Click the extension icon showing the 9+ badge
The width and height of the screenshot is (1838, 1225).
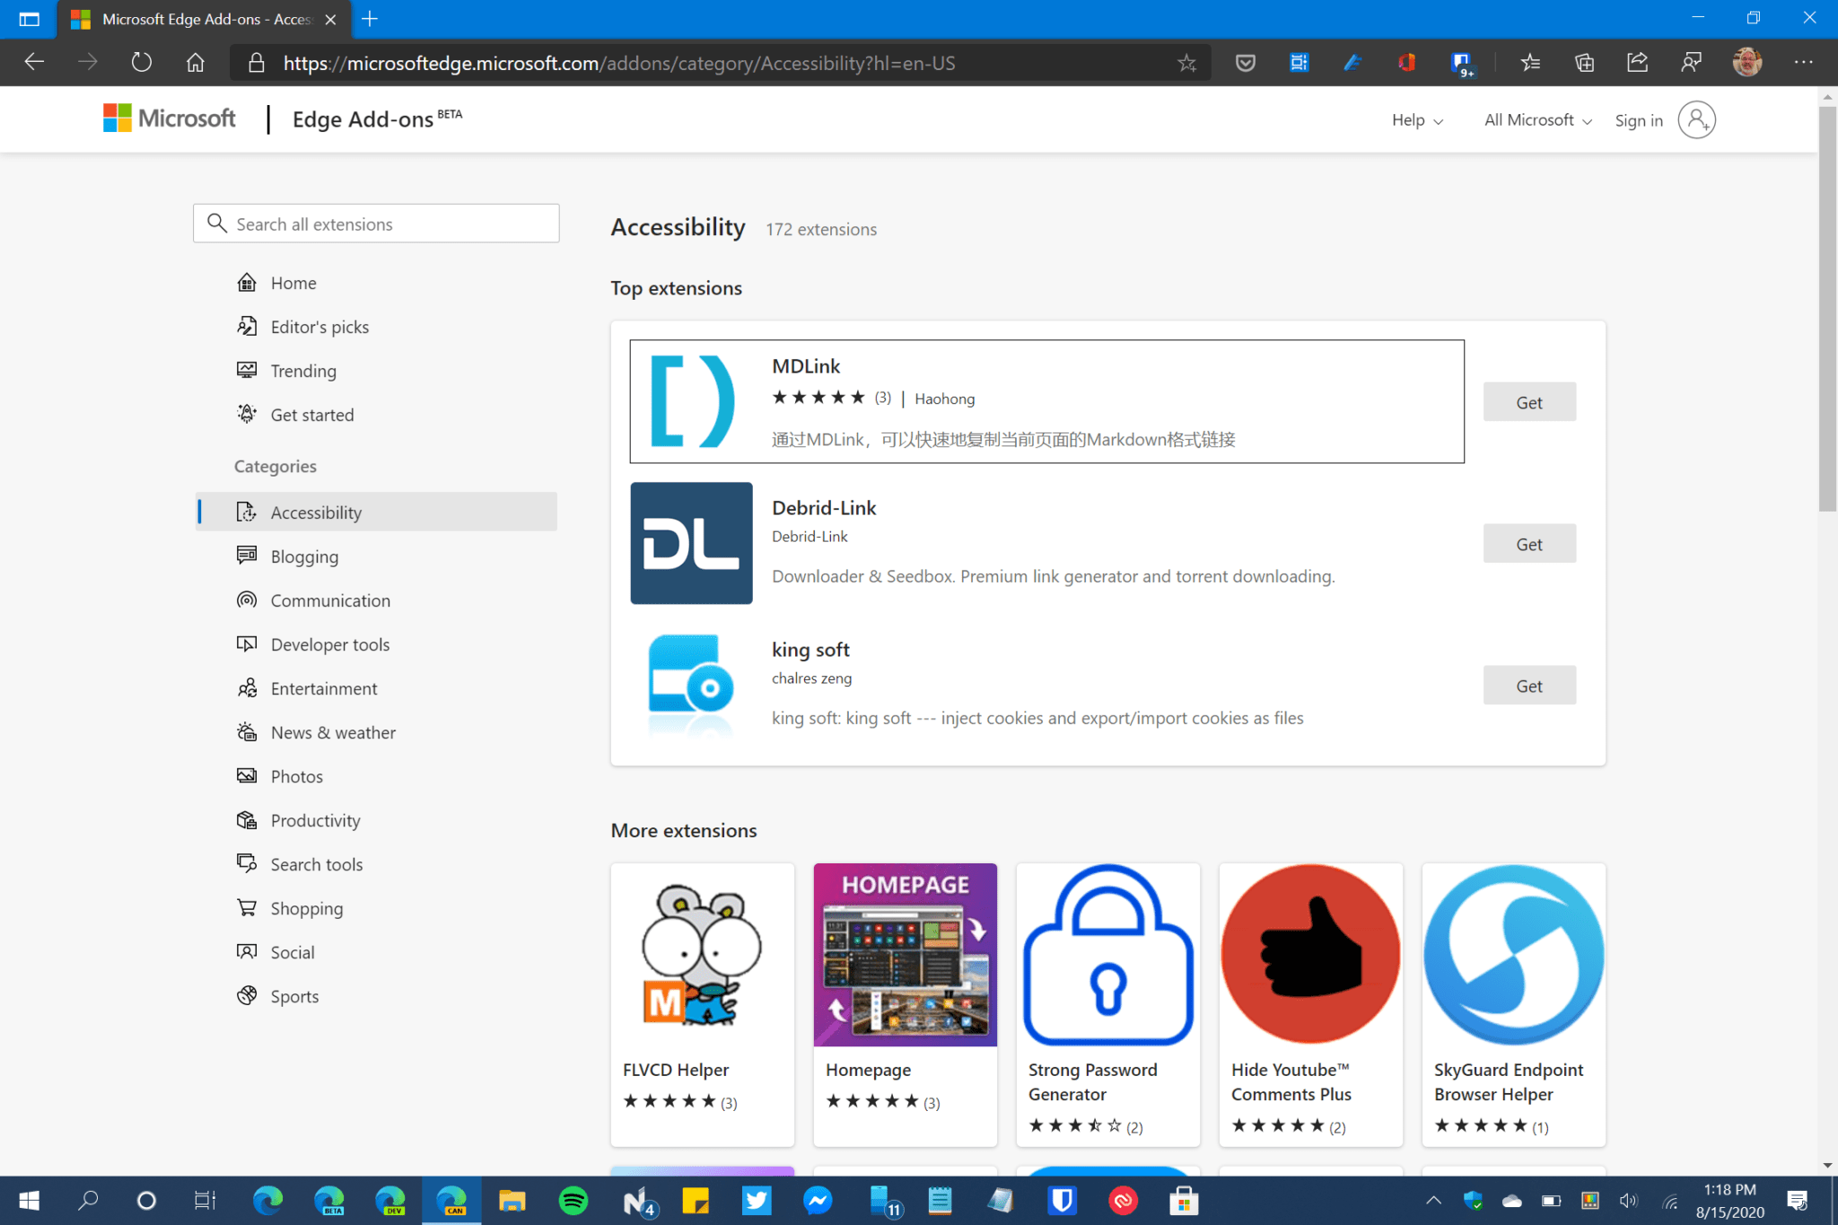pyautogui.click(x=1461, y=62)
